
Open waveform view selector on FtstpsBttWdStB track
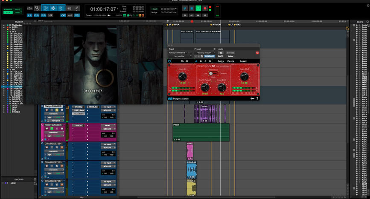point(54,114)
